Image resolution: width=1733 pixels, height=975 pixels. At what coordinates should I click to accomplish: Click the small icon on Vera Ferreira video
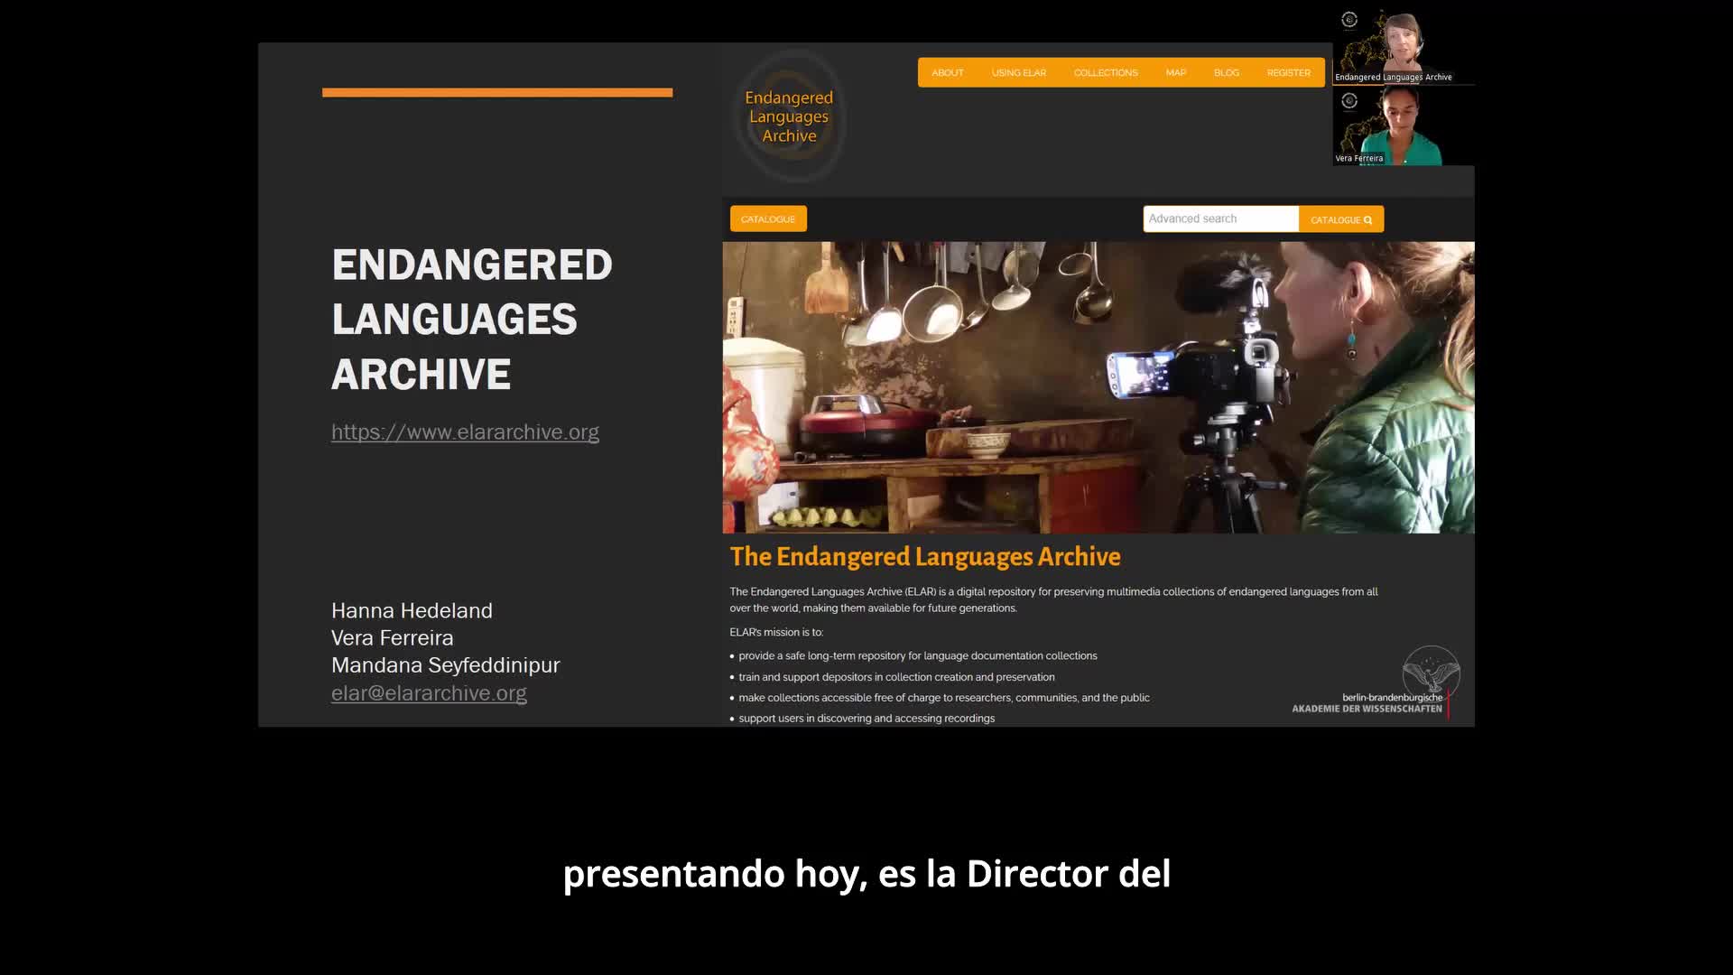point(1349,101)
